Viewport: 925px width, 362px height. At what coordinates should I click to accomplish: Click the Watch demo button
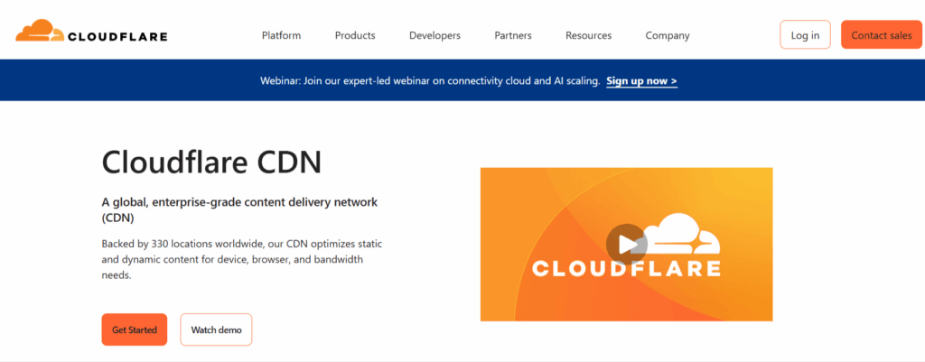(216, 330)
